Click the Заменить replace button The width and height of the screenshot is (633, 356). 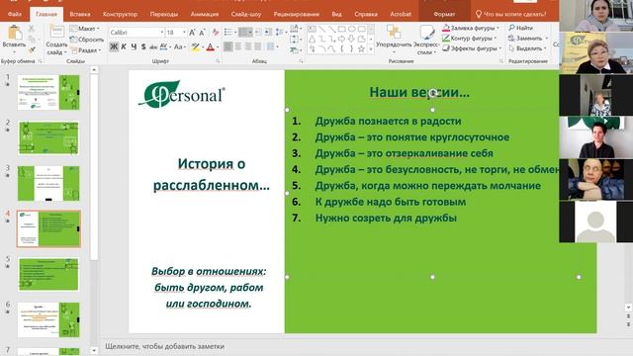click(528, 38)
